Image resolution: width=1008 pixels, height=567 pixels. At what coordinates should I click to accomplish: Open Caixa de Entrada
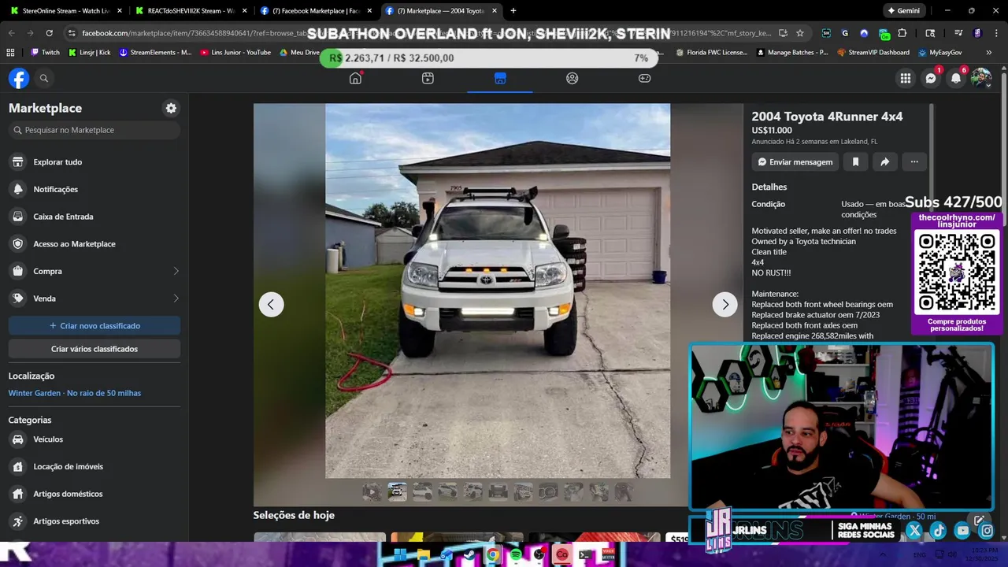tap(94, 217)
